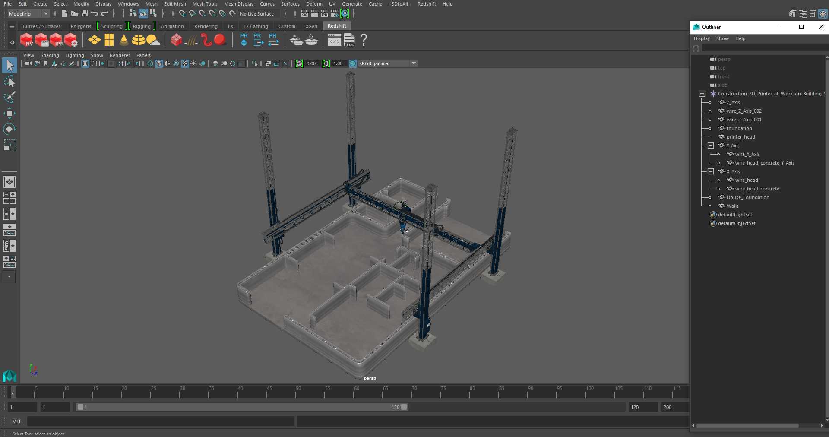Click the Redshift help question mark icon
829x437 pixels.
click(x=364, y=40)
